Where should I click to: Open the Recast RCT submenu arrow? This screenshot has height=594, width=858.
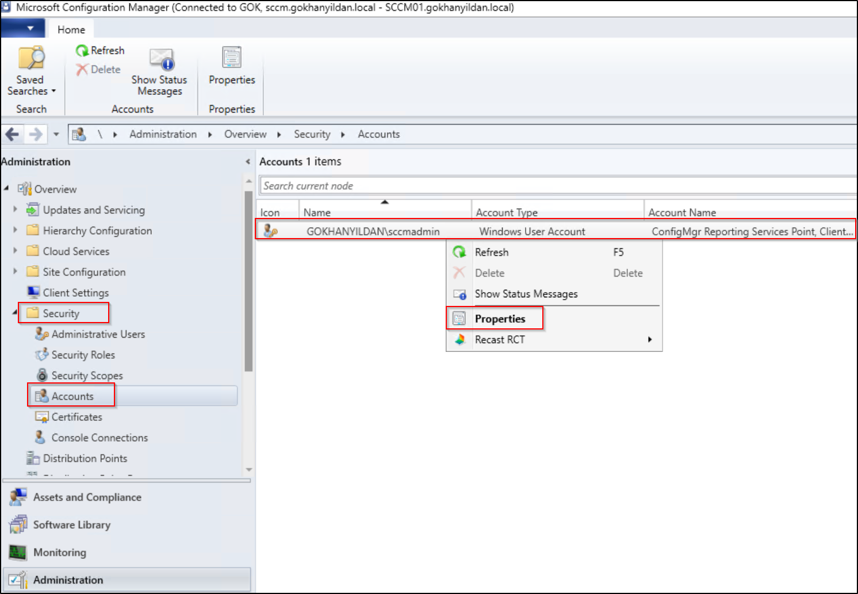coord(650,339)
